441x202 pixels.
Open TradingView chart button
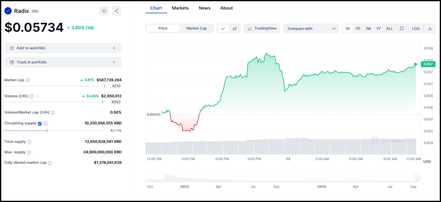click(262, 28)
